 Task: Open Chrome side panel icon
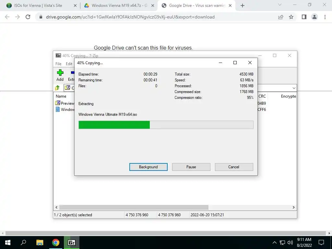(304, 17)
